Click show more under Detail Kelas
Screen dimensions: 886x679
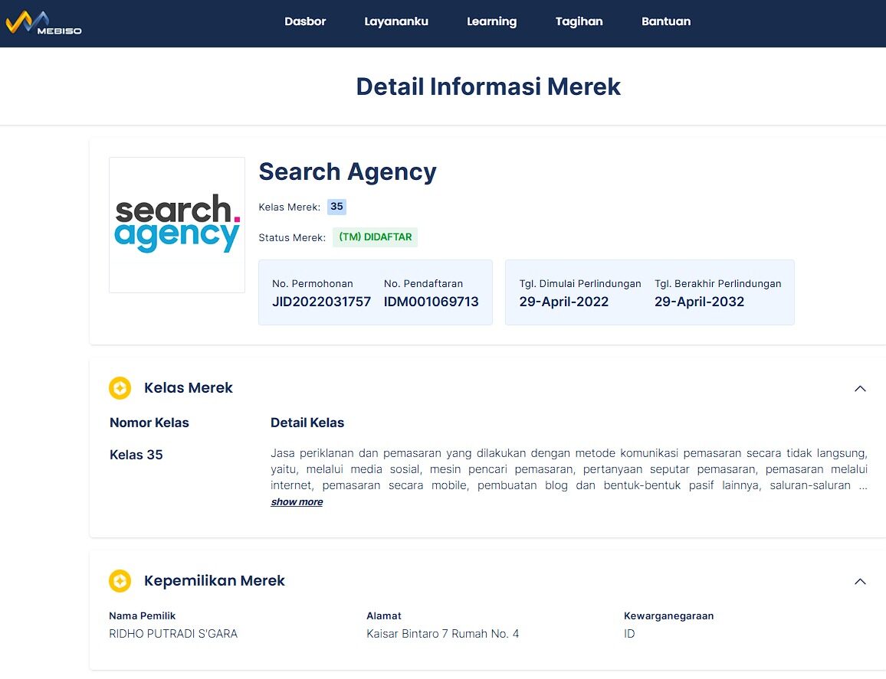tap(297, 501)
